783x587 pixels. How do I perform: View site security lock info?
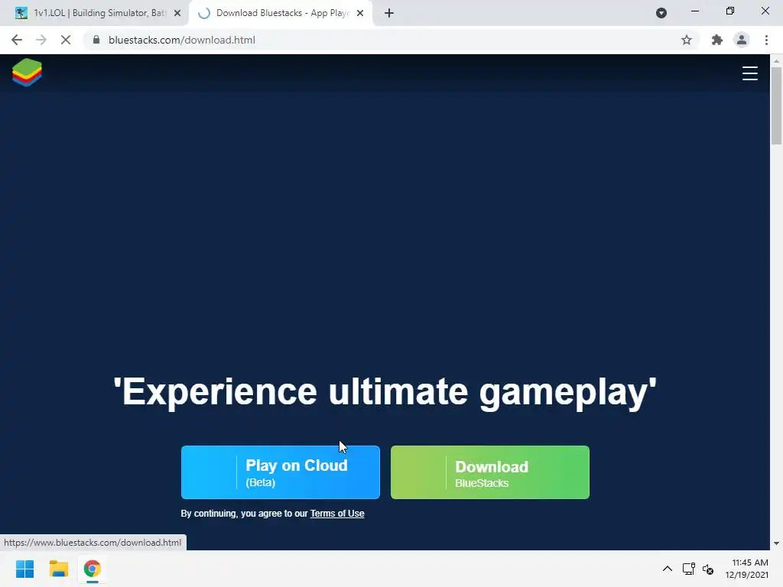click(x=96, y=40)
